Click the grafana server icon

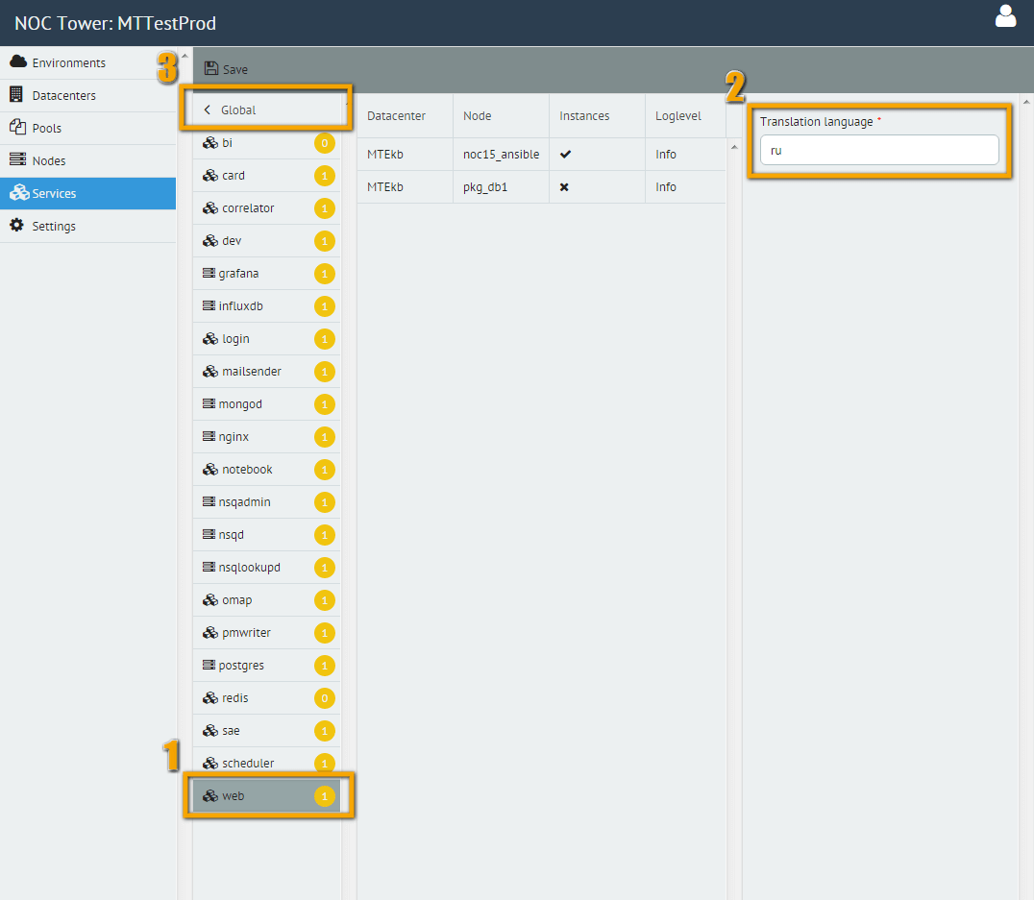coord(209,273)
